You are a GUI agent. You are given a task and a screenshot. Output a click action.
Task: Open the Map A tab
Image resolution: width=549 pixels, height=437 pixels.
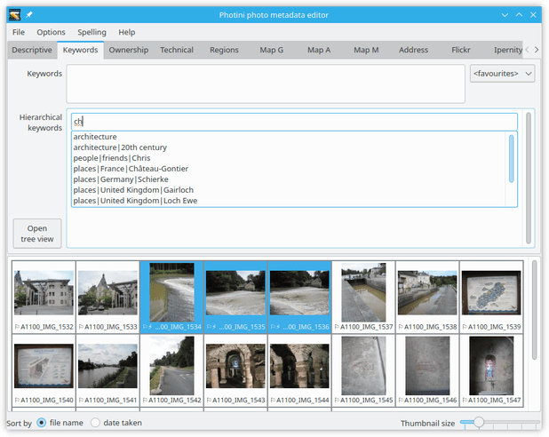[319, 50]
